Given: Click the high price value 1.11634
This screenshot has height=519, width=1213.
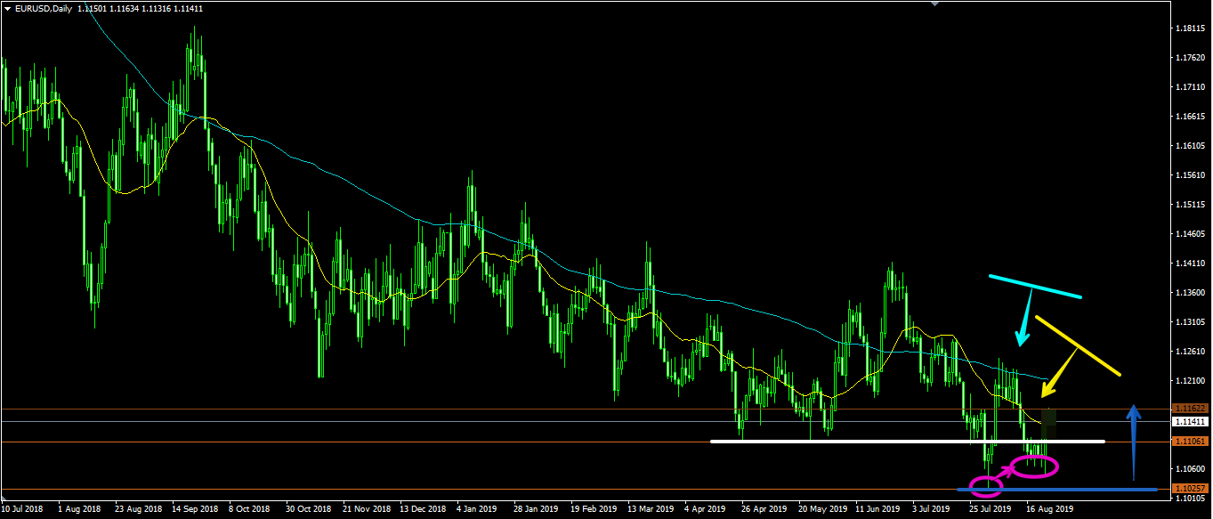Looking at the screenshot, I should (x=123, y=8).
